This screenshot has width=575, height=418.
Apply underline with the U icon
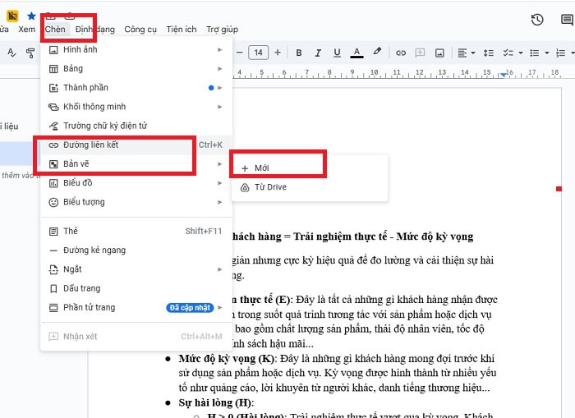coord(336,53)
